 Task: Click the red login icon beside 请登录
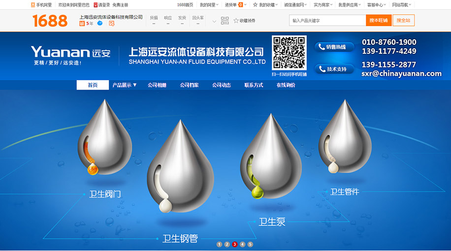coord(96,5)
